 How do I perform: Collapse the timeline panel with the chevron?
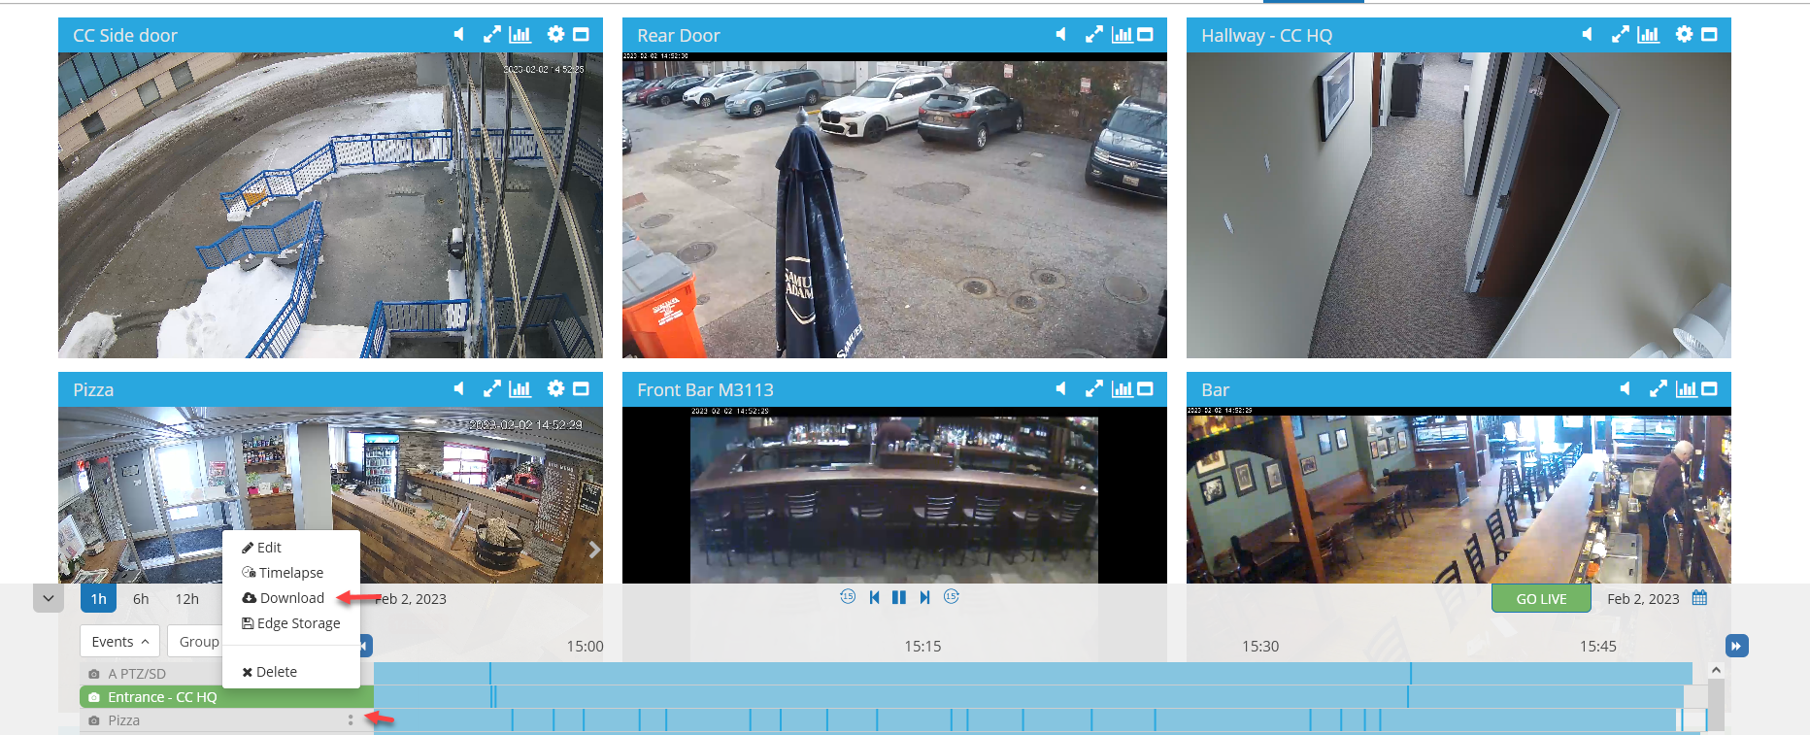point(49,598)
